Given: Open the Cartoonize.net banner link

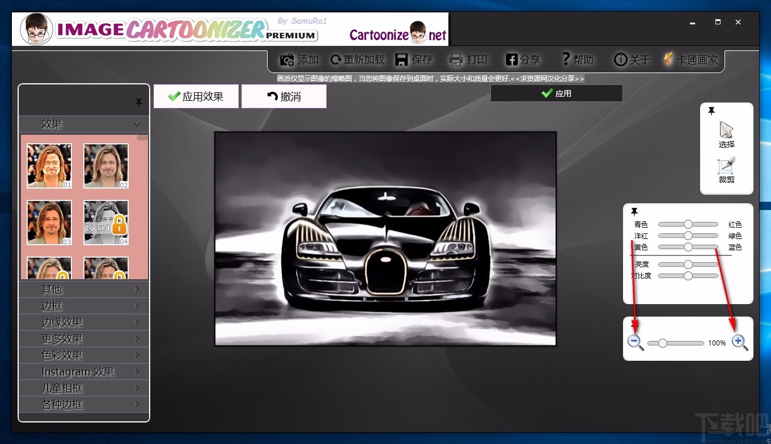Looking at the screenshot, I should 398,33.
